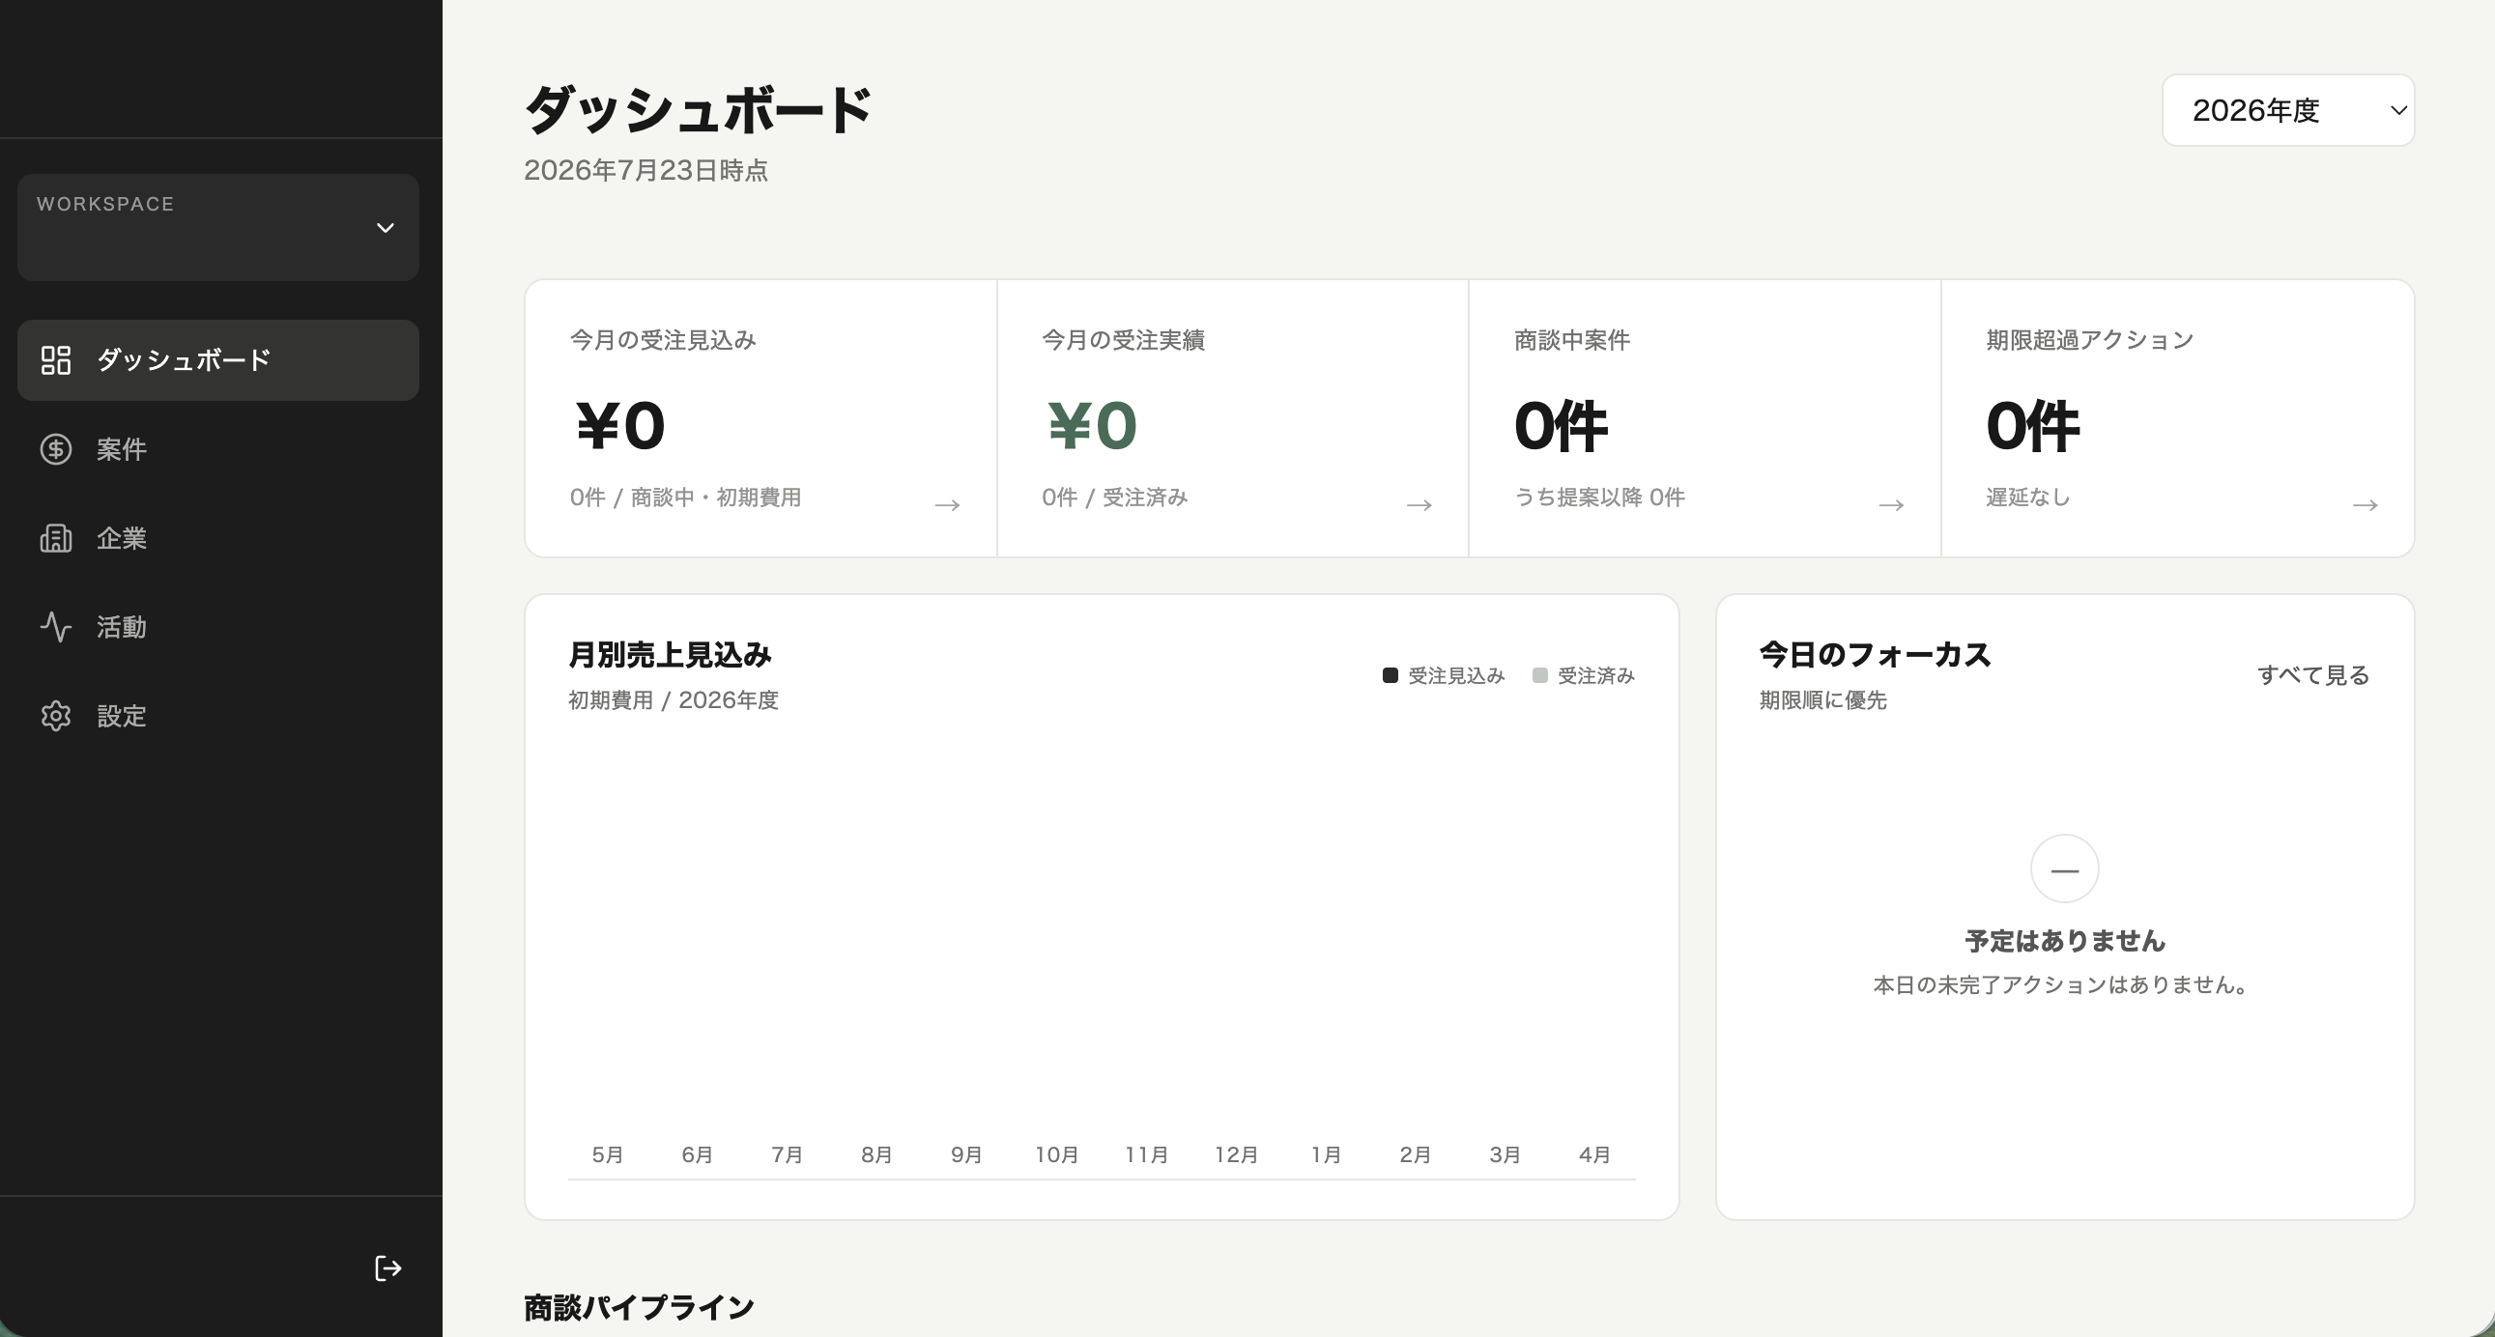Click the 今日のフォーカス heading

coord(1876,655)
